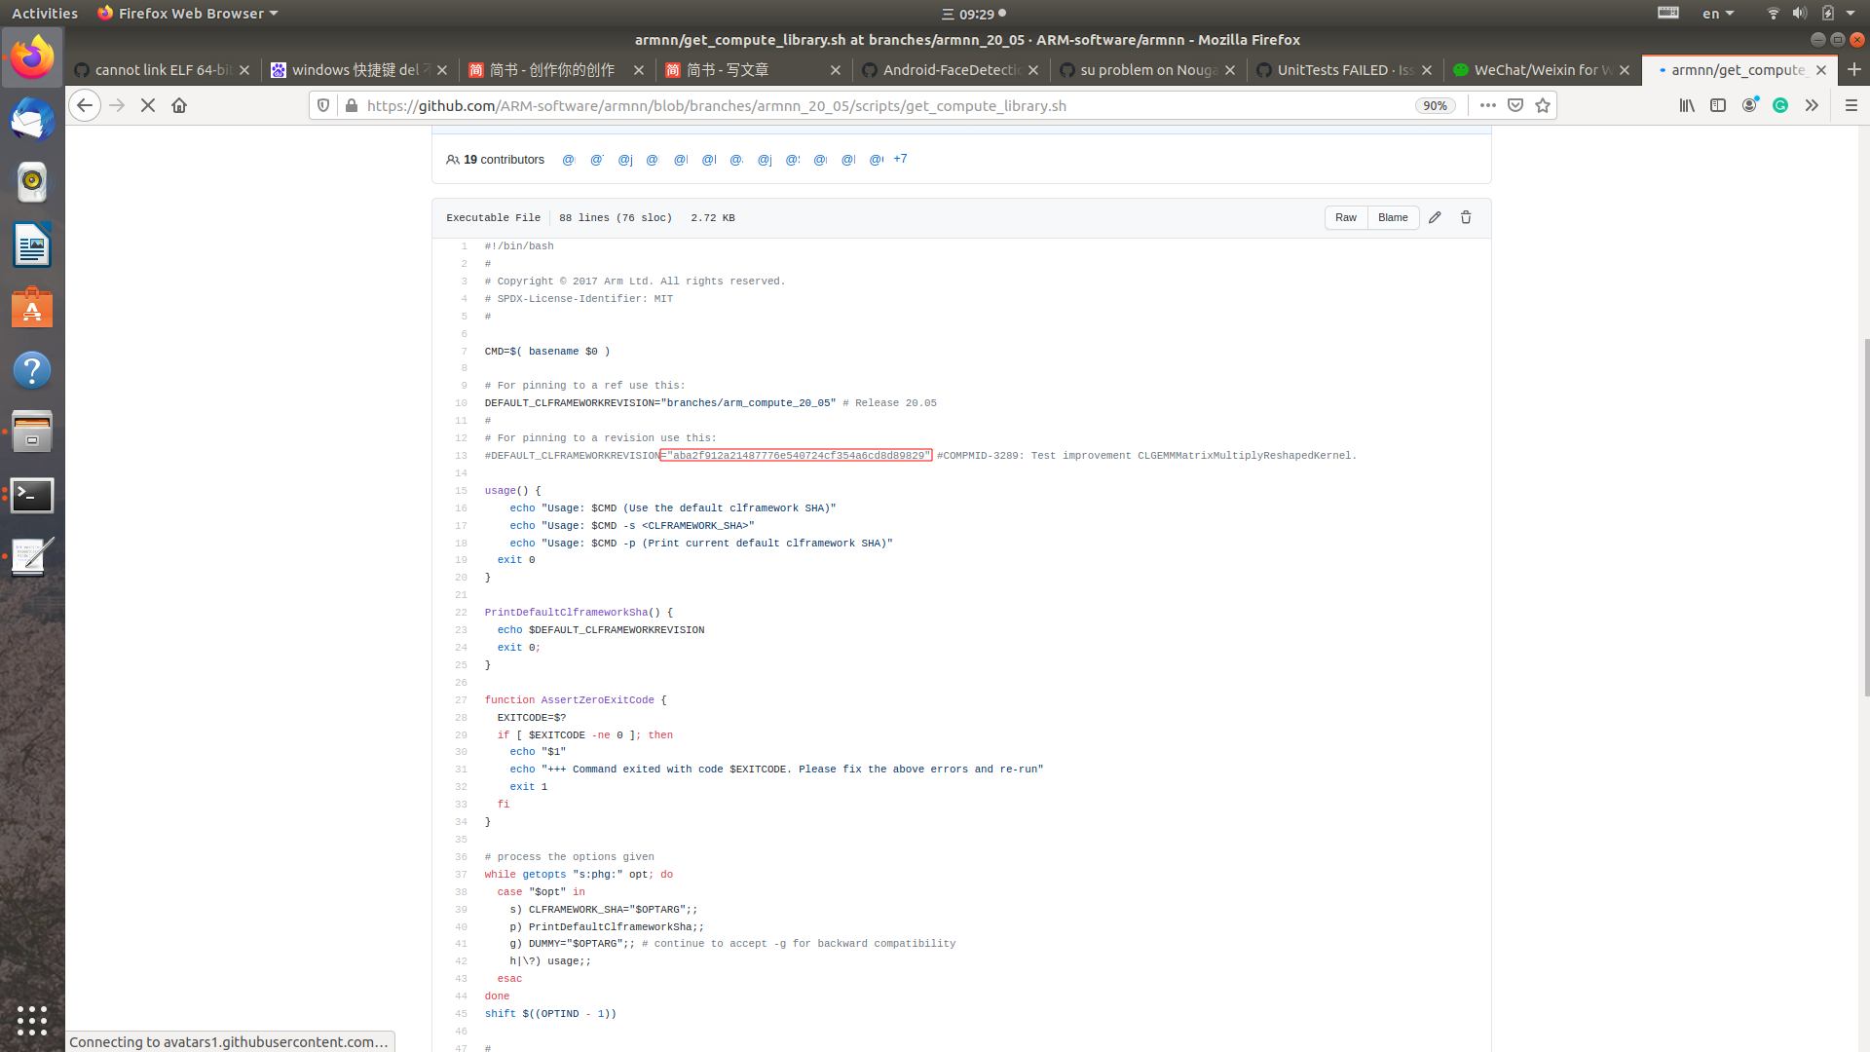This screenshot has height=1052, width=1870.
Task: Click the Save to Pocket icon
Action: coord(1515,105)
